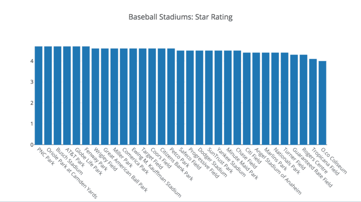Click the chart title Baseball Stadiums: Star Rating
The width and height of the screenshot is (361, 202).
point(180,18)
